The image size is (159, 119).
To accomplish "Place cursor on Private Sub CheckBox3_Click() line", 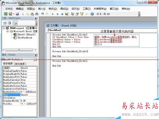I will pyautogui.click(x=70, y=61).
